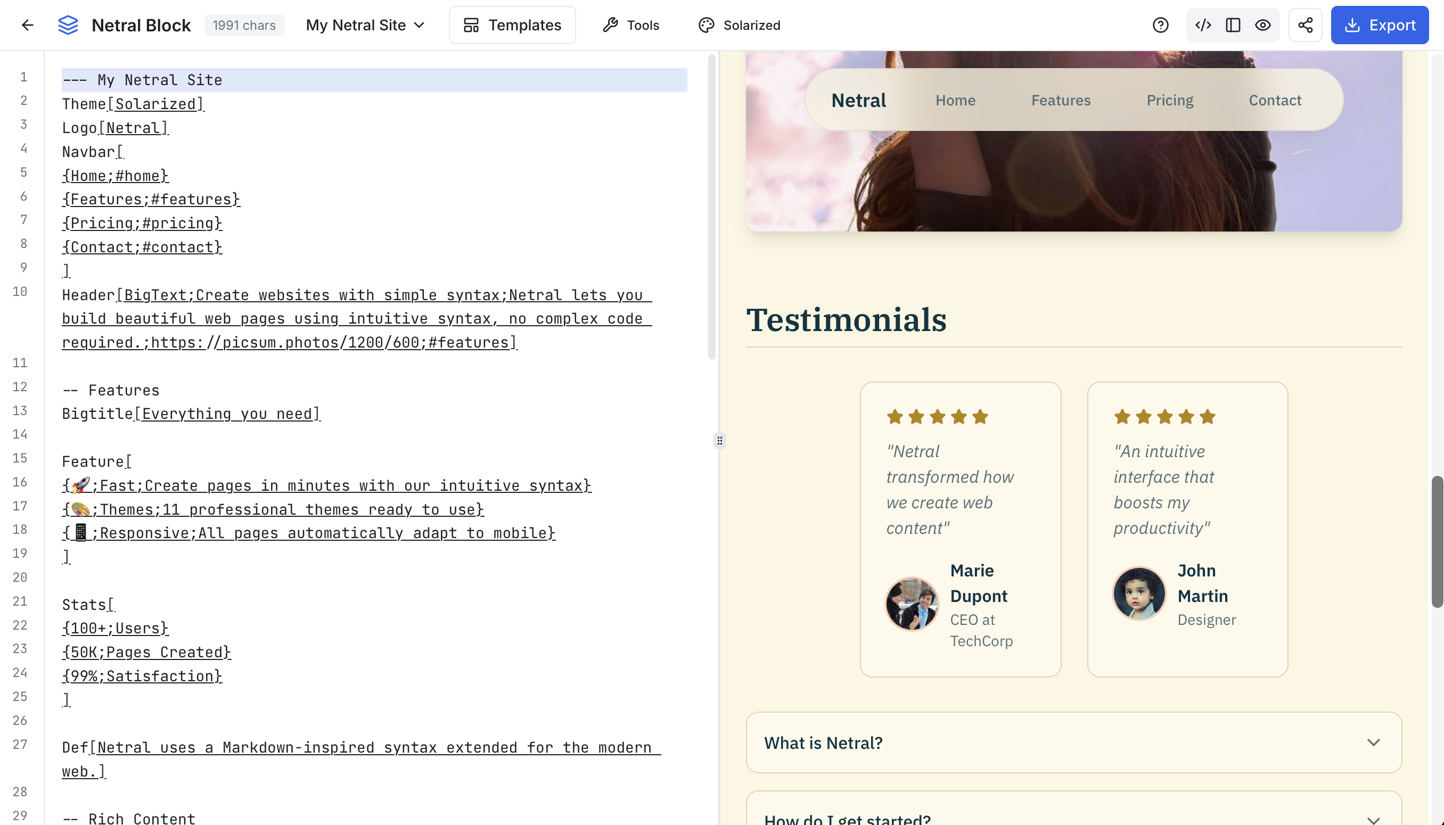
Task: Click the 'Theme[Solarized]' code line
Action: click(133, 104)
